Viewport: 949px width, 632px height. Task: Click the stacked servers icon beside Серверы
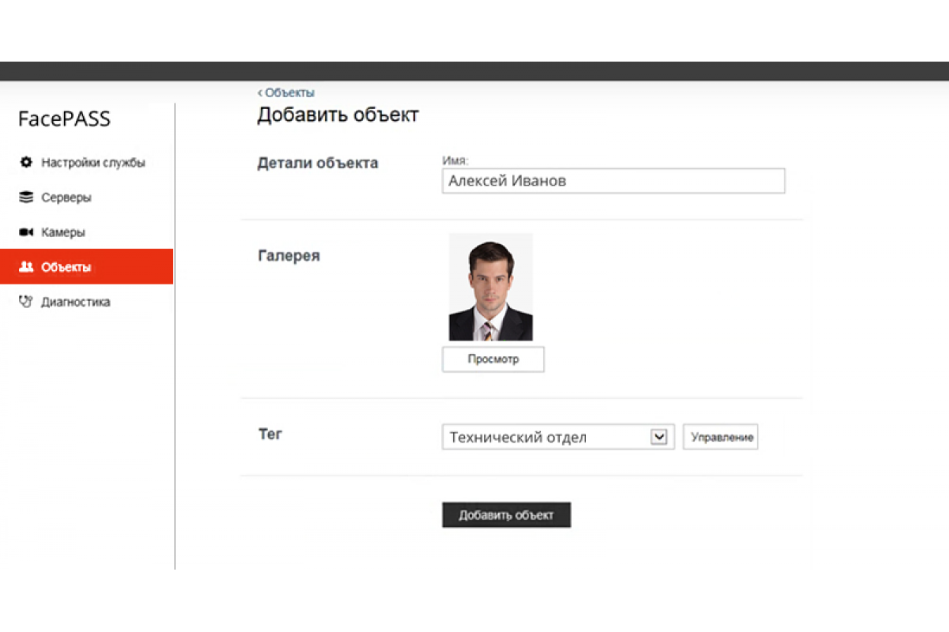[25, 197]
